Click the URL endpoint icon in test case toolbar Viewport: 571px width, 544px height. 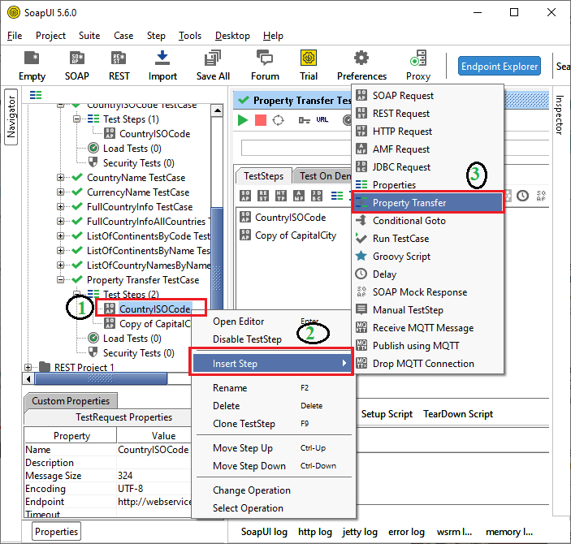(322, 119)
